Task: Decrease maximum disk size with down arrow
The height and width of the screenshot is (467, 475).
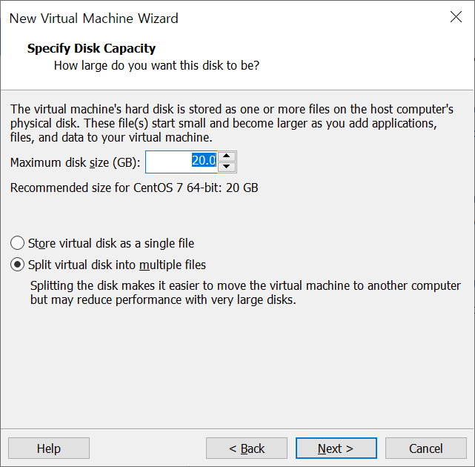Action: pos(227,167)
